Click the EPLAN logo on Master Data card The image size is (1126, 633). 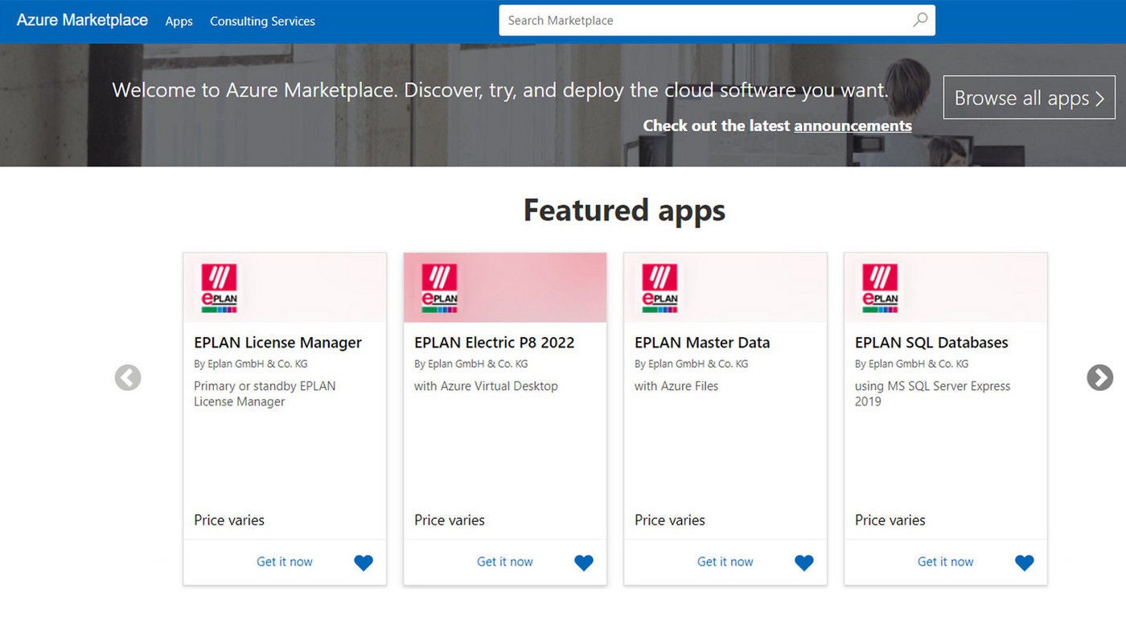pos(660,286)
